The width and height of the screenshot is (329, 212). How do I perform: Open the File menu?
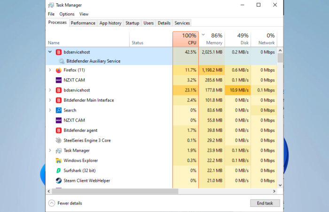point(51,14)
